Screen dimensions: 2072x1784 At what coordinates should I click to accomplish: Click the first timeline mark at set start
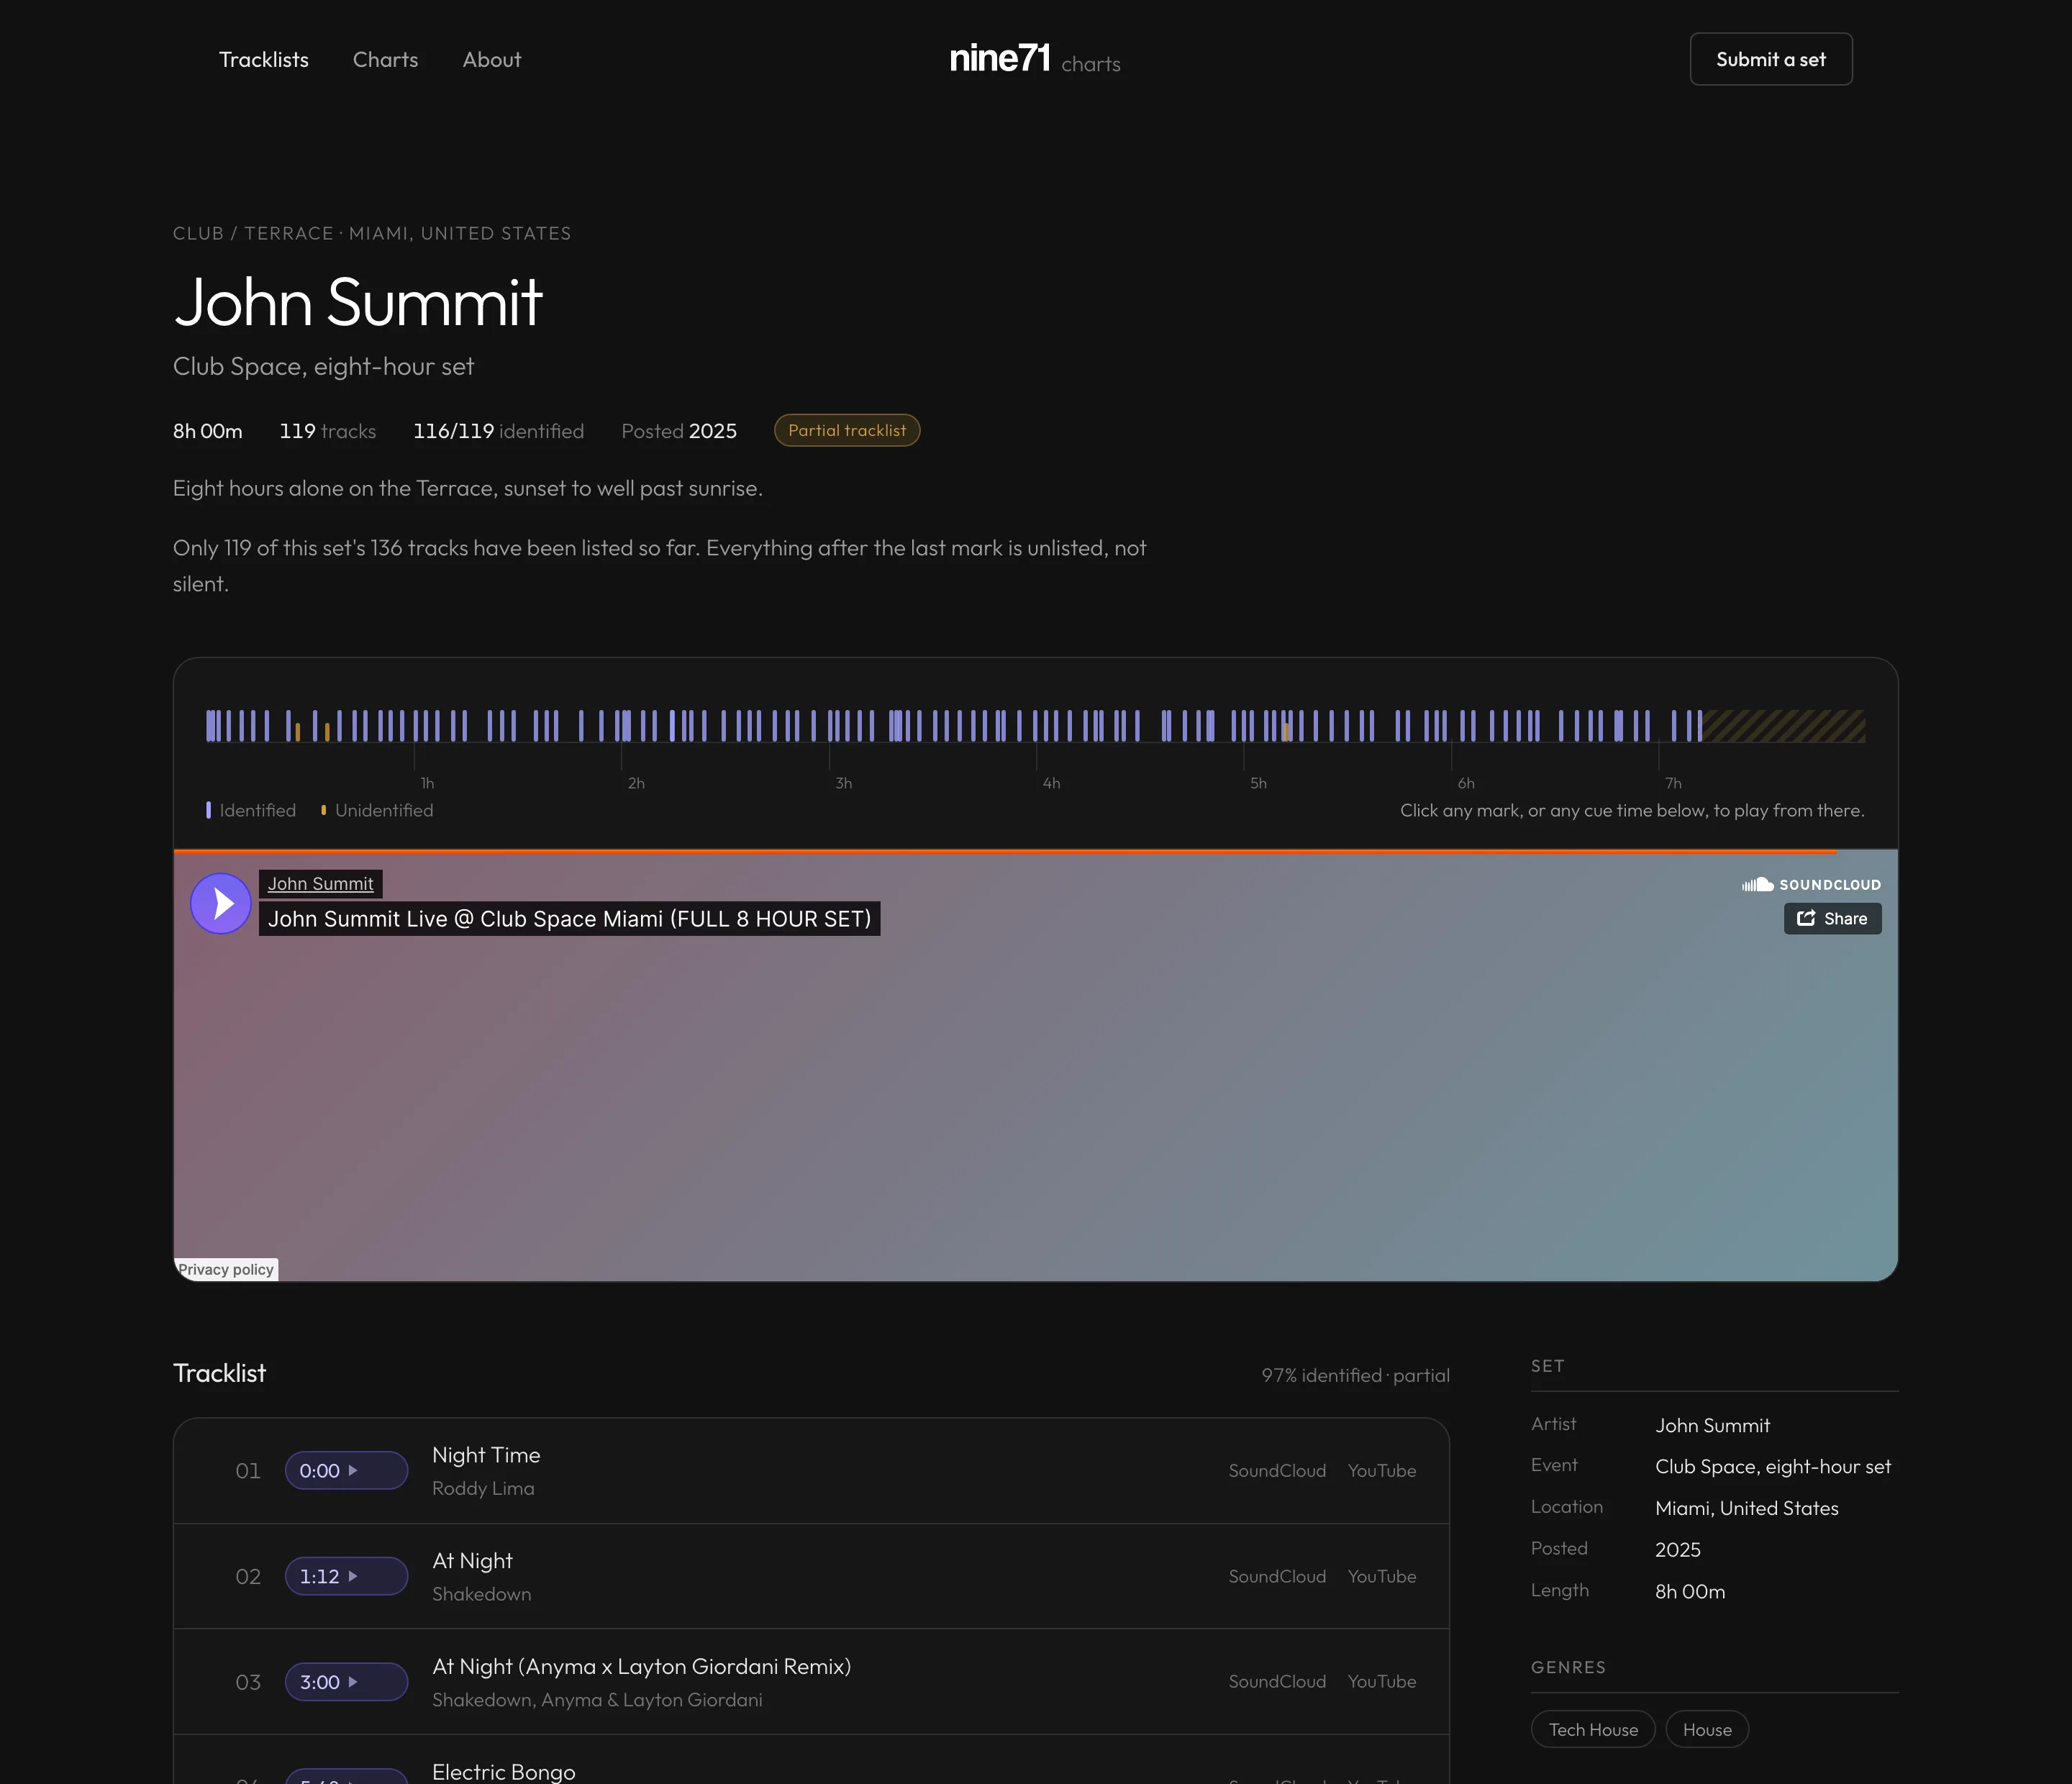(x=209, y=726)
